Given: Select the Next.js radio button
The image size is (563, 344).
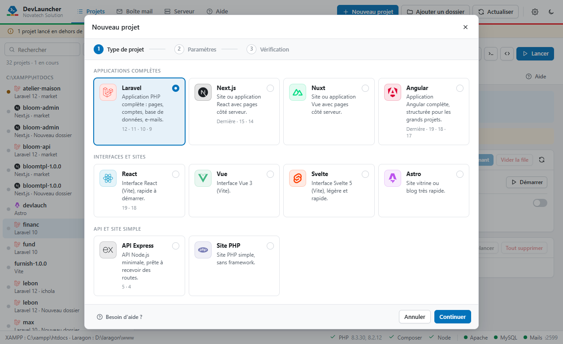Looking at the screenshot, I should click(270, 88).
